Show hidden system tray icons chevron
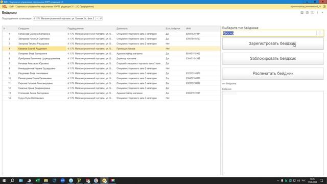Image resolution: width=327 pixels, height=184 pixels. 278,180
